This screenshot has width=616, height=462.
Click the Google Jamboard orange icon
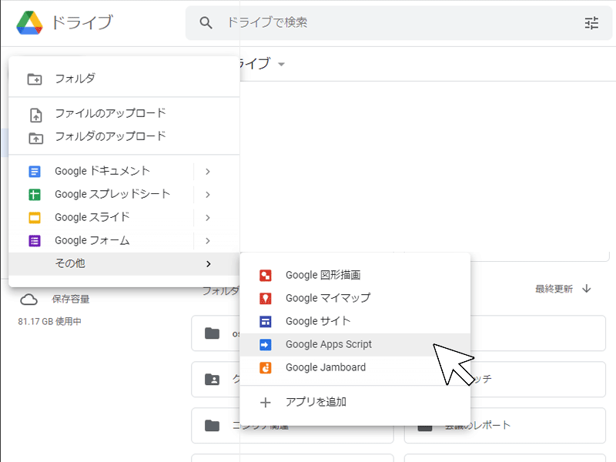pos(266,368)
